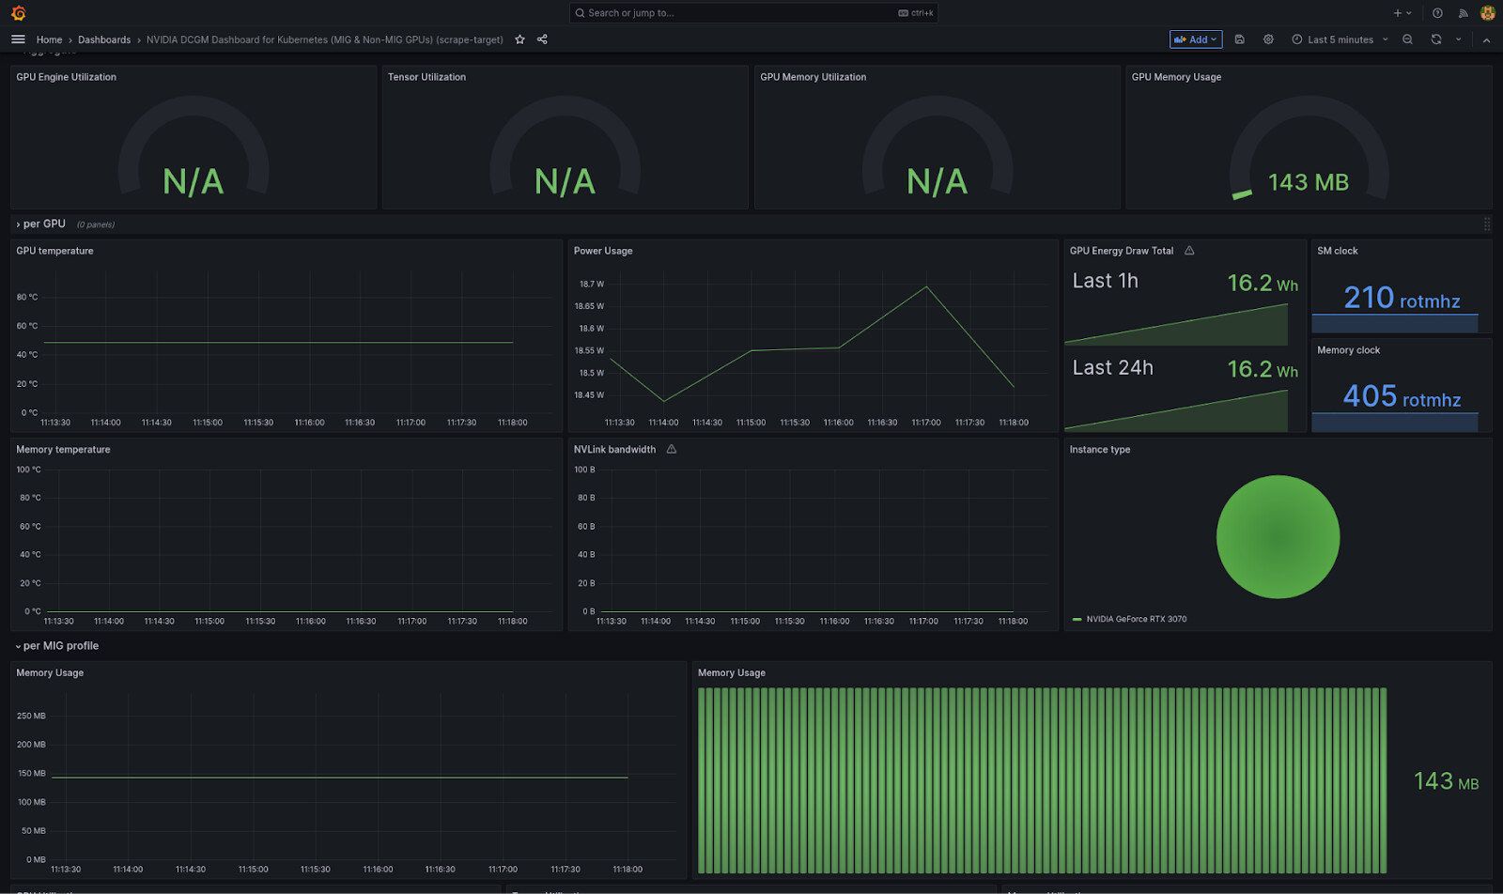
Task: Share the dashboard via share icon
Action: coord(542,39)
